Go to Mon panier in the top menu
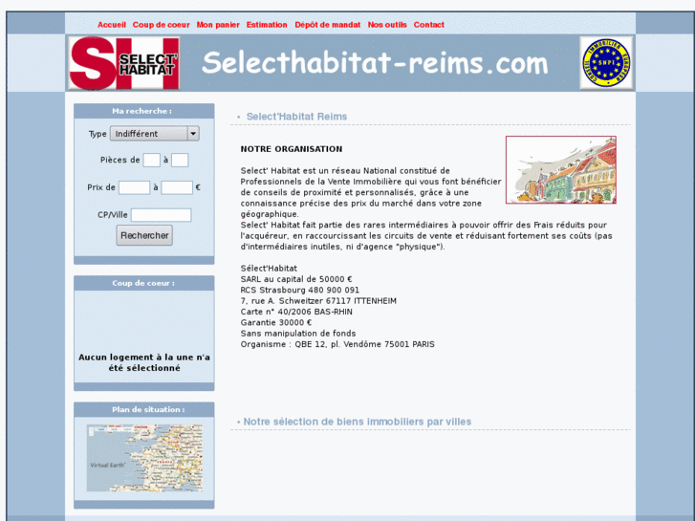The width and height of the screenshot is (695, 521). click(x=218, y=25)
